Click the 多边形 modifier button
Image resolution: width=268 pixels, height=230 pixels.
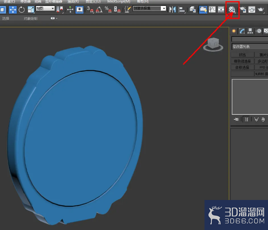[x=262, y=61]
